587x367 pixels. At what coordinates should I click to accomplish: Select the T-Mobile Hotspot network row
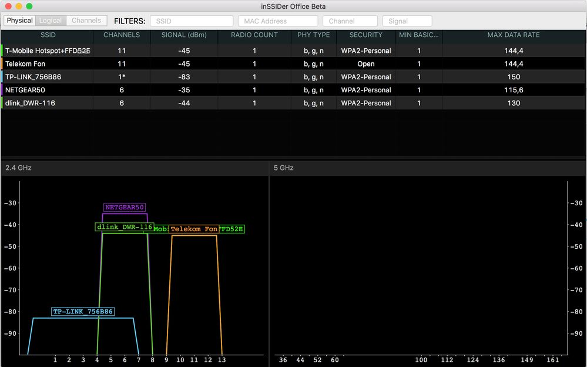(293, 51)
